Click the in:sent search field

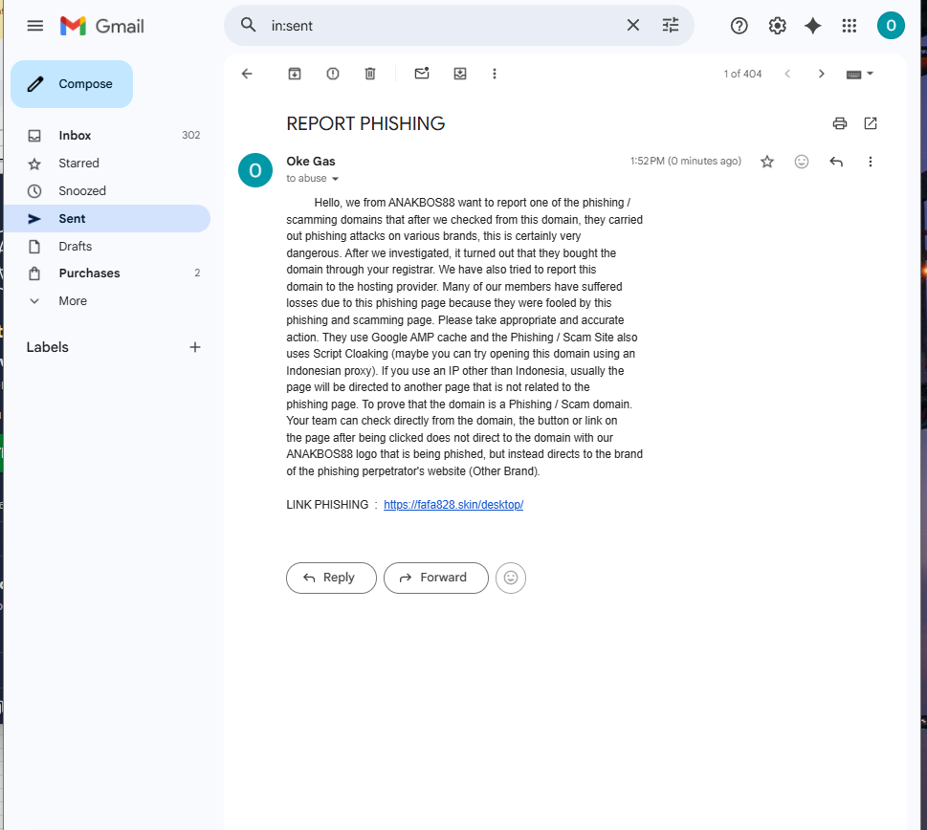click(443, 26)
